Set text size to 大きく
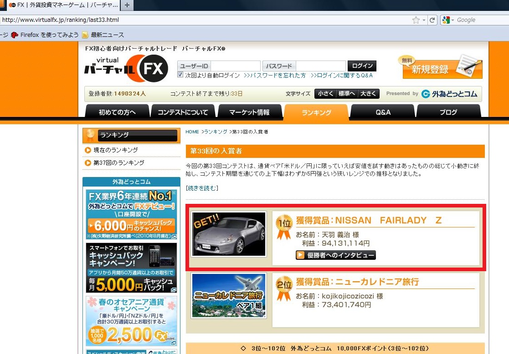 (368, 94)
